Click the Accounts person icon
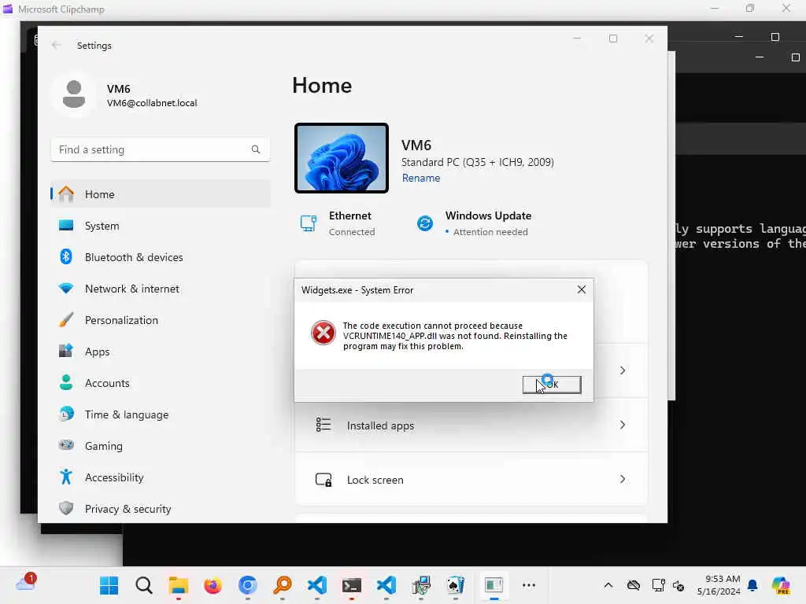 66,382
